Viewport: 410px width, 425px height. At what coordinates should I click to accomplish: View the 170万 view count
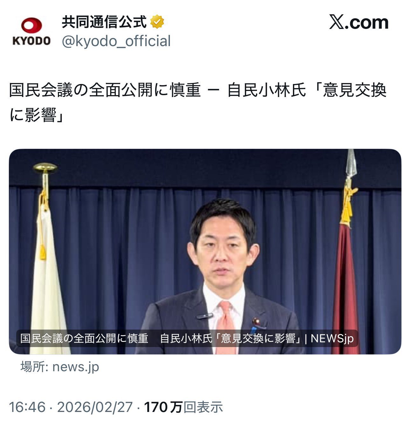(x=163, y=407)
